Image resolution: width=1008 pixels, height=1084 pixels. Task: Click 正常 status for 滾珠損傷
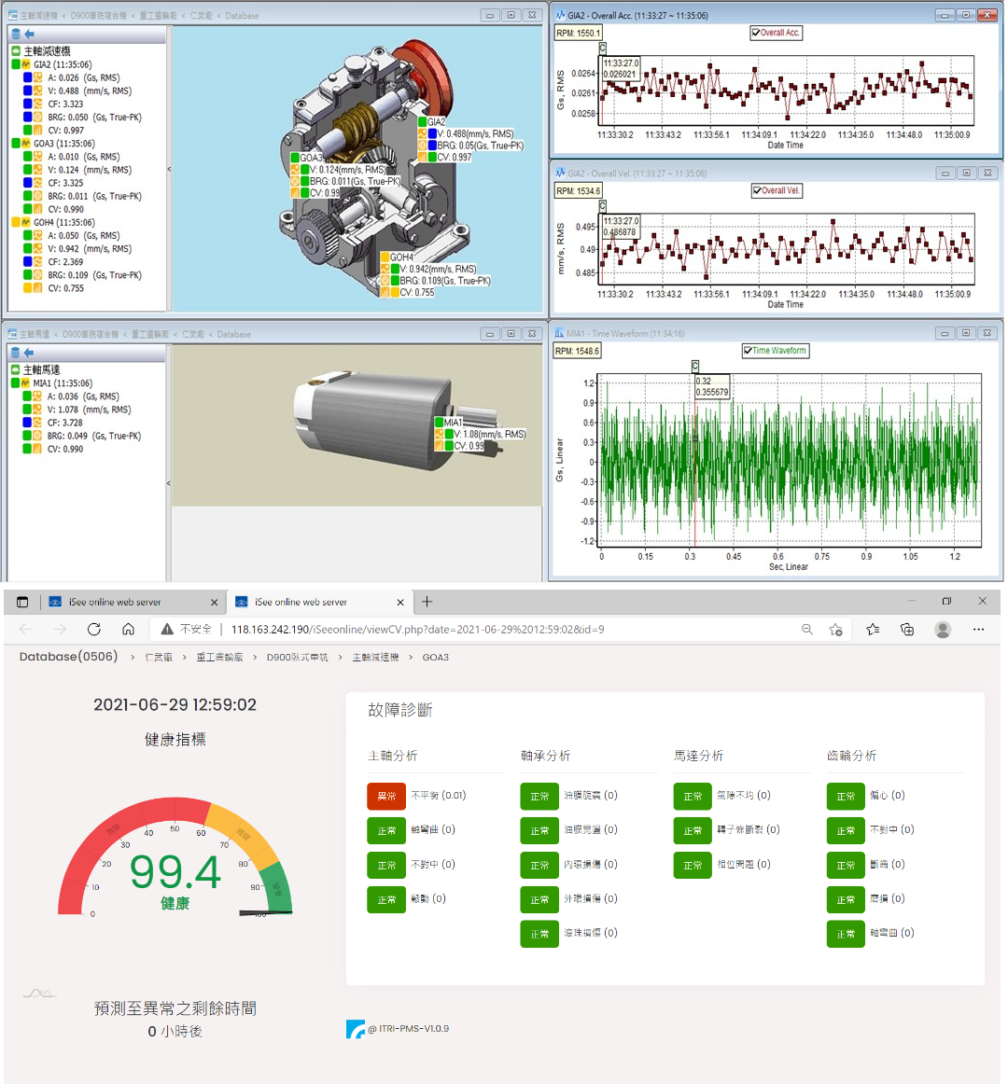[539, 934]
